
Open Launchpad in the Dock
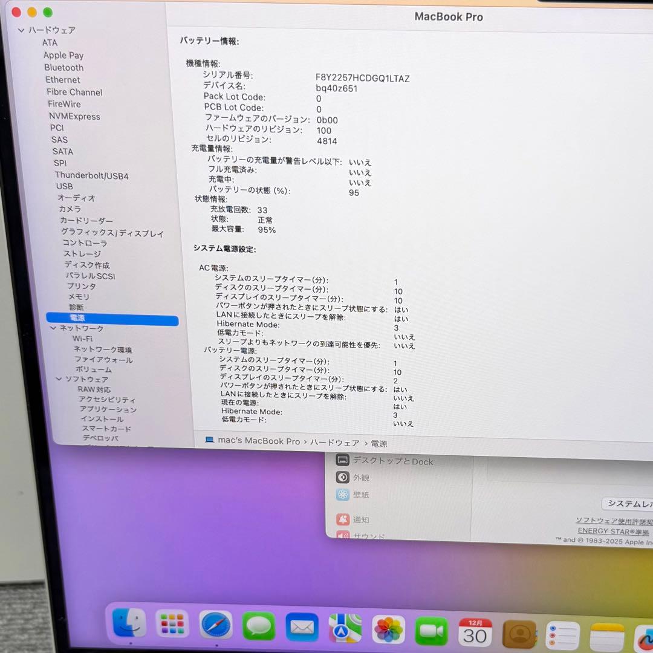[x=172, y=624]
